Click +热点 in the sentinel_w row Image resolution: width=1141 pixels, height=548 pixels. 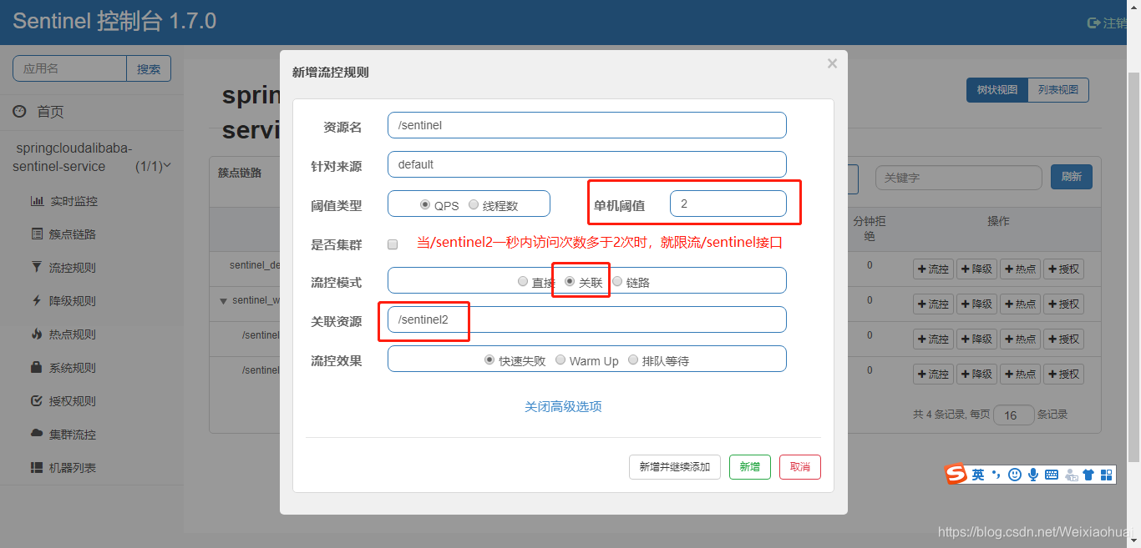pyautogui.click(x=1021, y=304)
